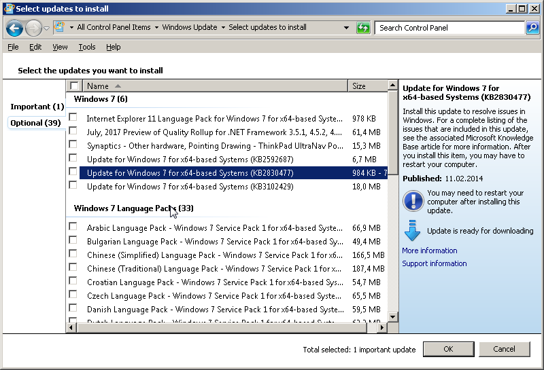
Task: Click the Cancel button
Action: [505, 349]
